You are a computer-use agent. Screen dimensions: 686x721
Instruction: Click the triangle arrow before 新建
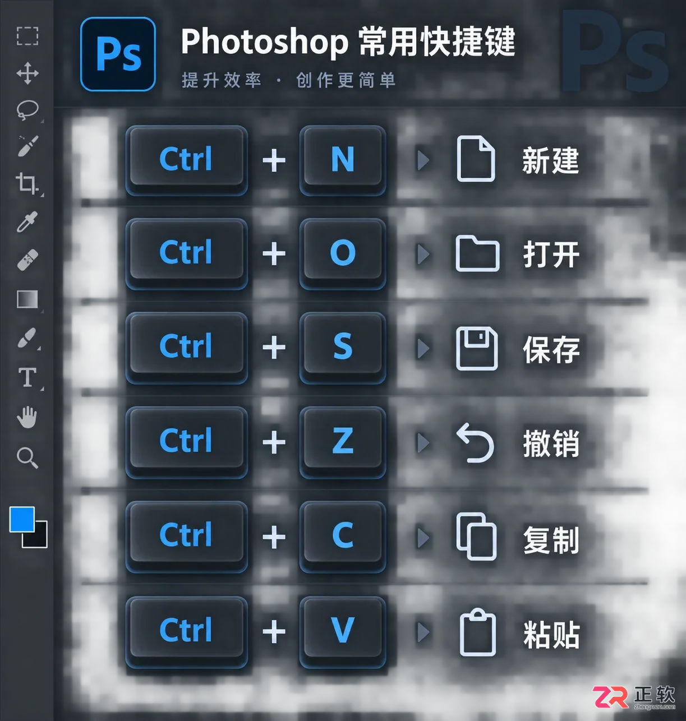click(x=423, y=160)
